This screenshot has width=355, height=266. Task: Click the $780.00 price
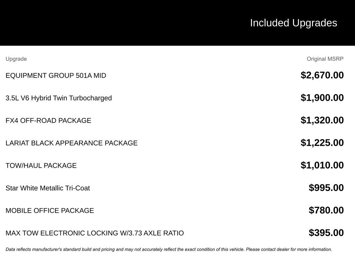point(326,210)
